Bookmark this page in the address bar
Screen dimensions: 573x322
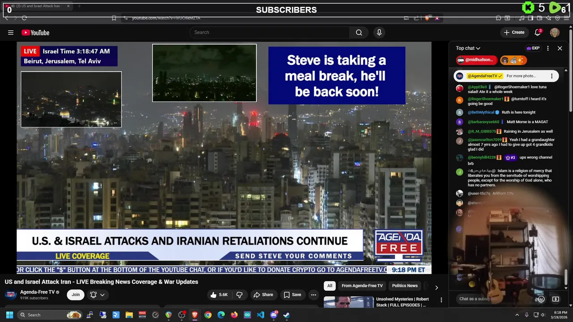tap(114, 18)
